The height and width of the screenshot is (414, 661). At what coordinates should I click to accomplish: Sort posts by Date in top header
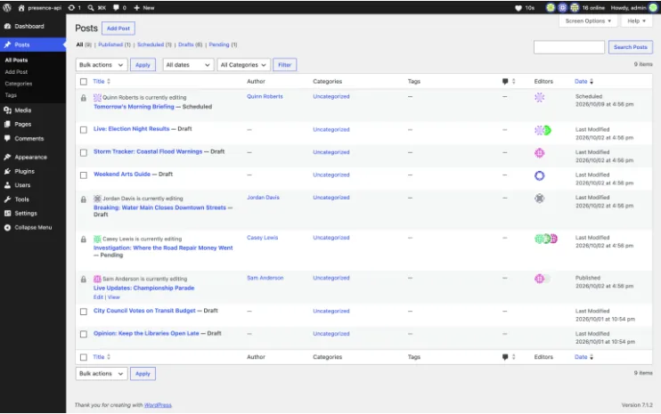coord(583,81)
